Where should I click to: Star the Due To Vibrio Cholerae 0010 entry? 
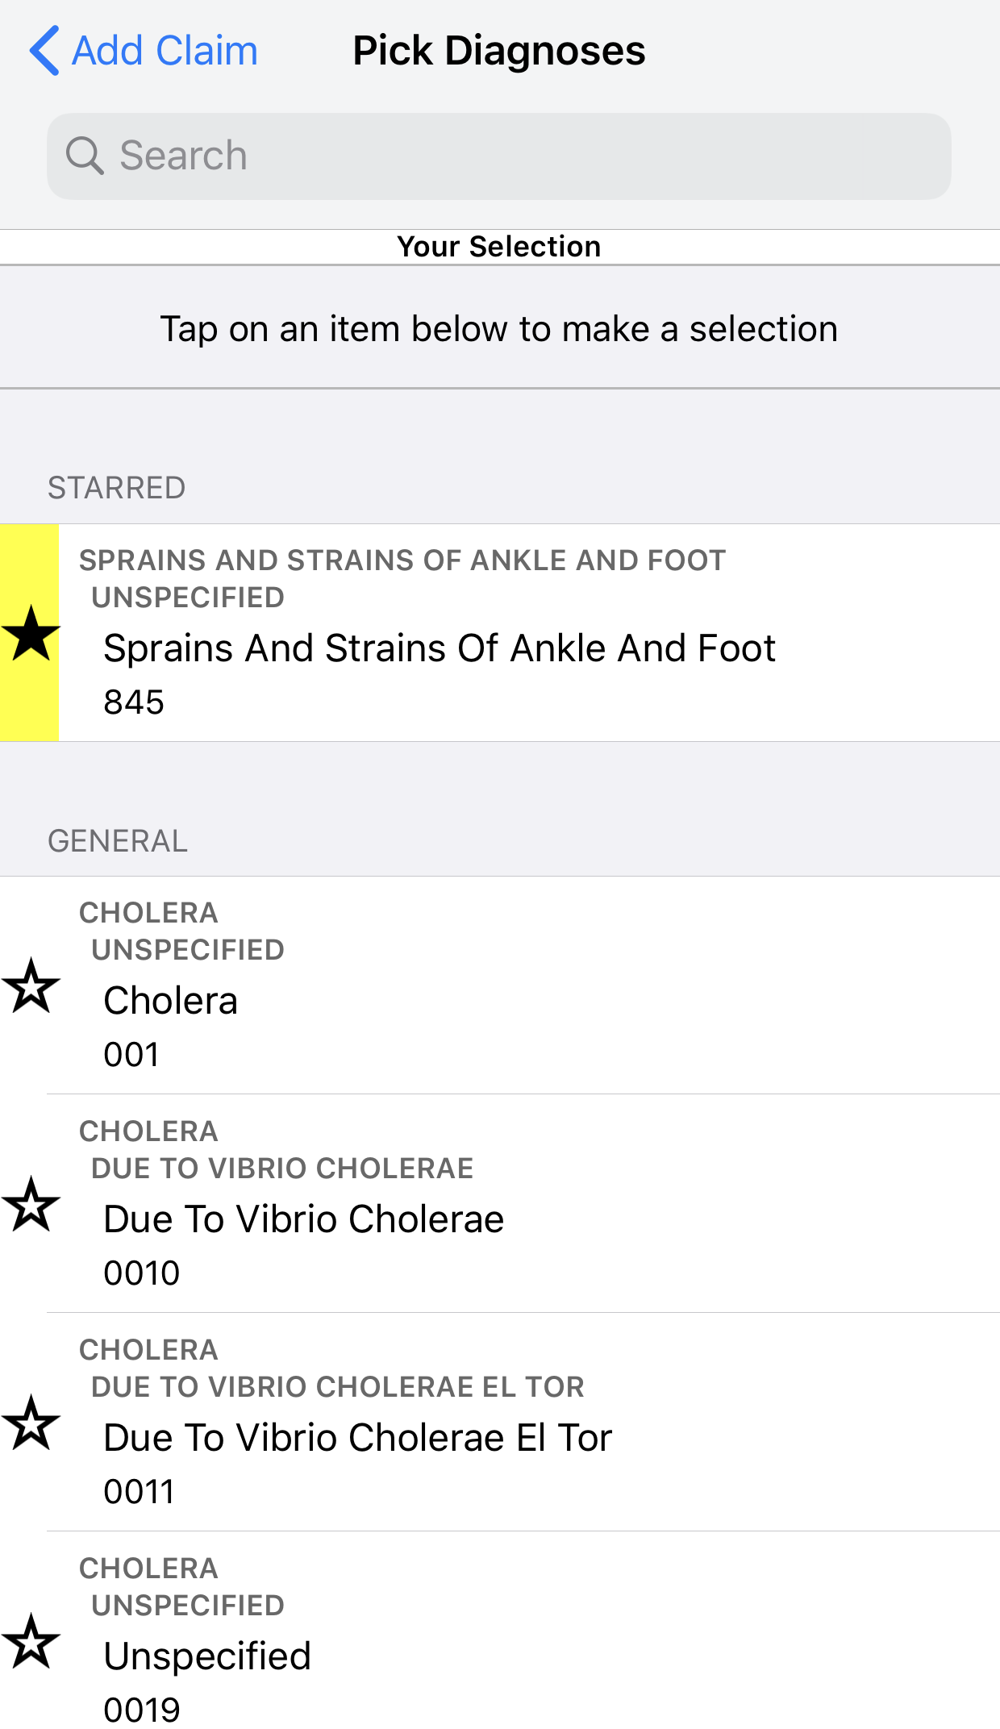pos(31,1204)
